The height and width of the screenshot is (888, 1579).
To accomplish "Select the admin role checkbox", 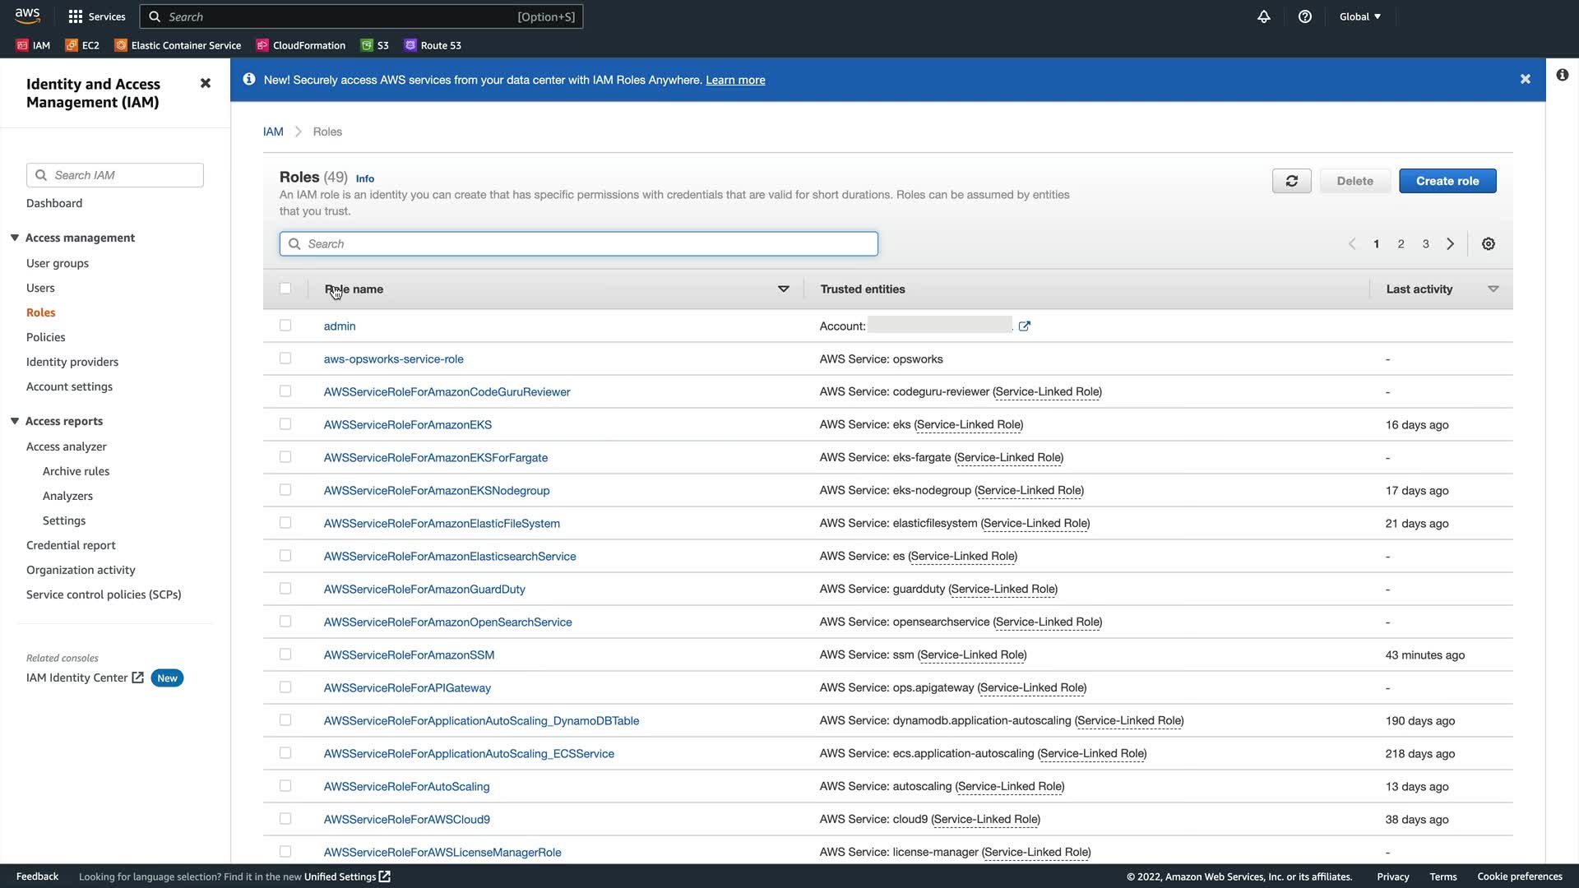I will 285,326.
